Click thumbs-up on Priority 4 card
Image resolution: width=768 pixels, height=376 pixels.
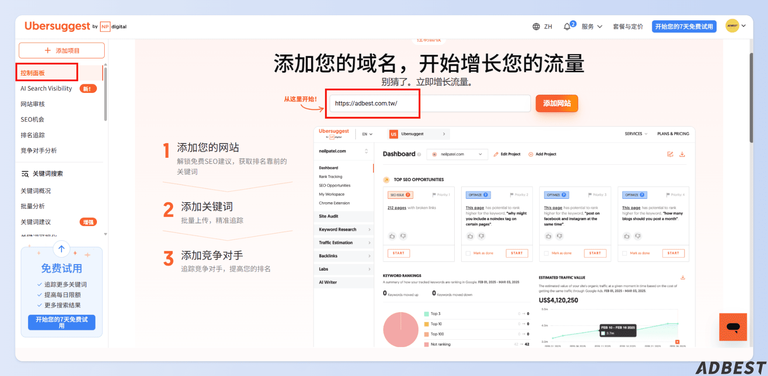click(x=627, y=236)
